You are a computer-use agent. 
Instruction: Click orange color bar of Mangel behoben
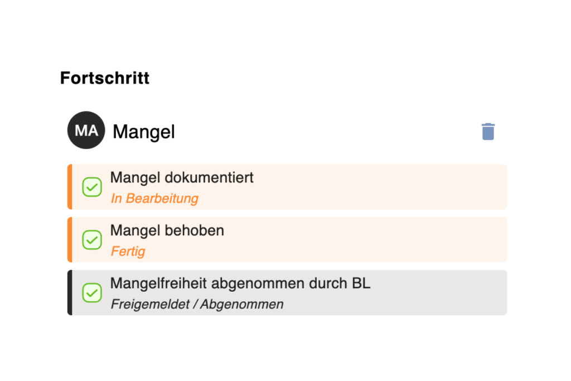point(70,240)
